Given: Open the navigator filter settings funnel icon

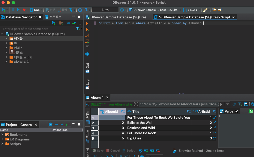Looking at the screenshot, I should pyautogui.click(x=78, y=29).
